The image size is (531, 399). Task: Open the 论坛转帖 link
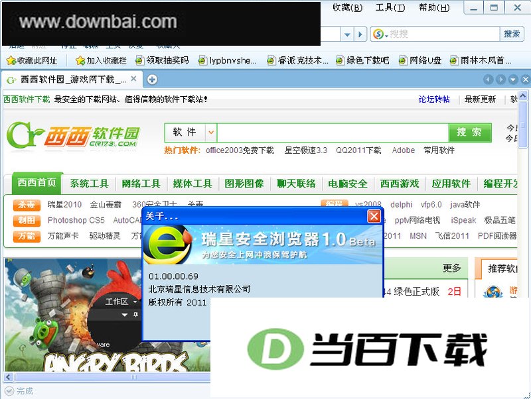tap(434, 99)
